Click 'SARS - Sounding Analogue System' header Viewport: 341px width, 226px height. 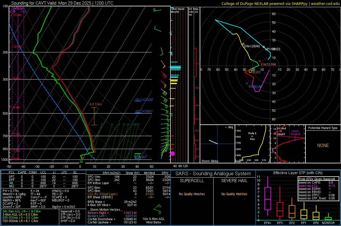[x=213, y=173]
